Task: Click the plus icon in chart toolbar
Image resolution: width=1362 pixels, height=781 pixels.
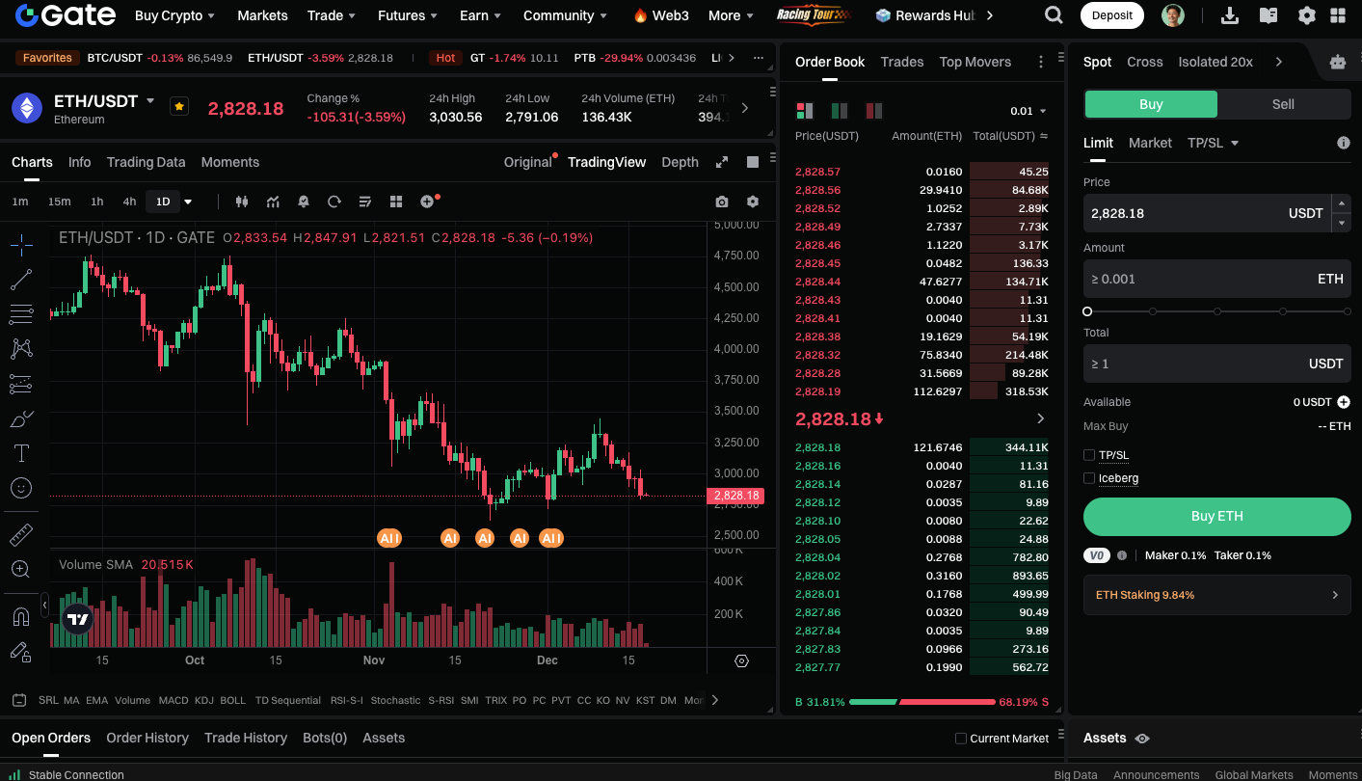Action: pos(428,202)
